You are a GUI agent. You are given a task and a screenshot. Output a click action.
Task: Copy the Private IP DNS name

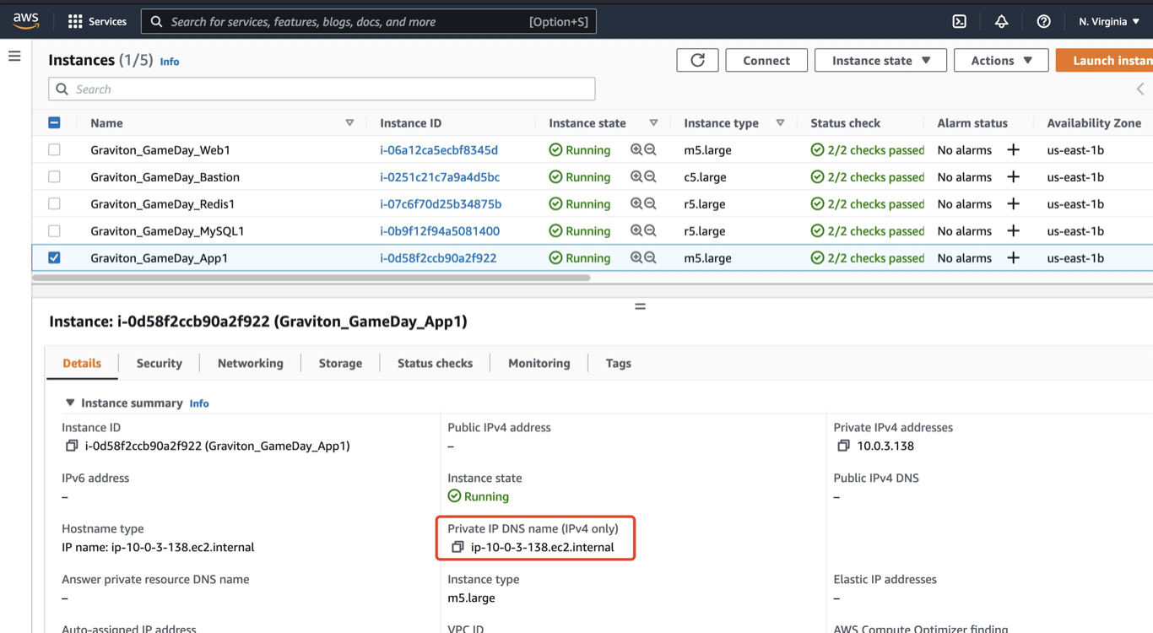(457, 547)
